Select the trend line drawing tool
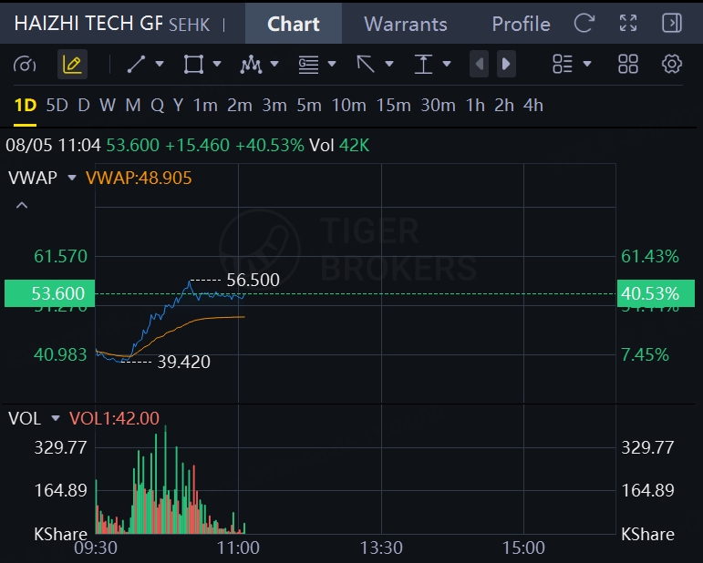 pos(136,64)
